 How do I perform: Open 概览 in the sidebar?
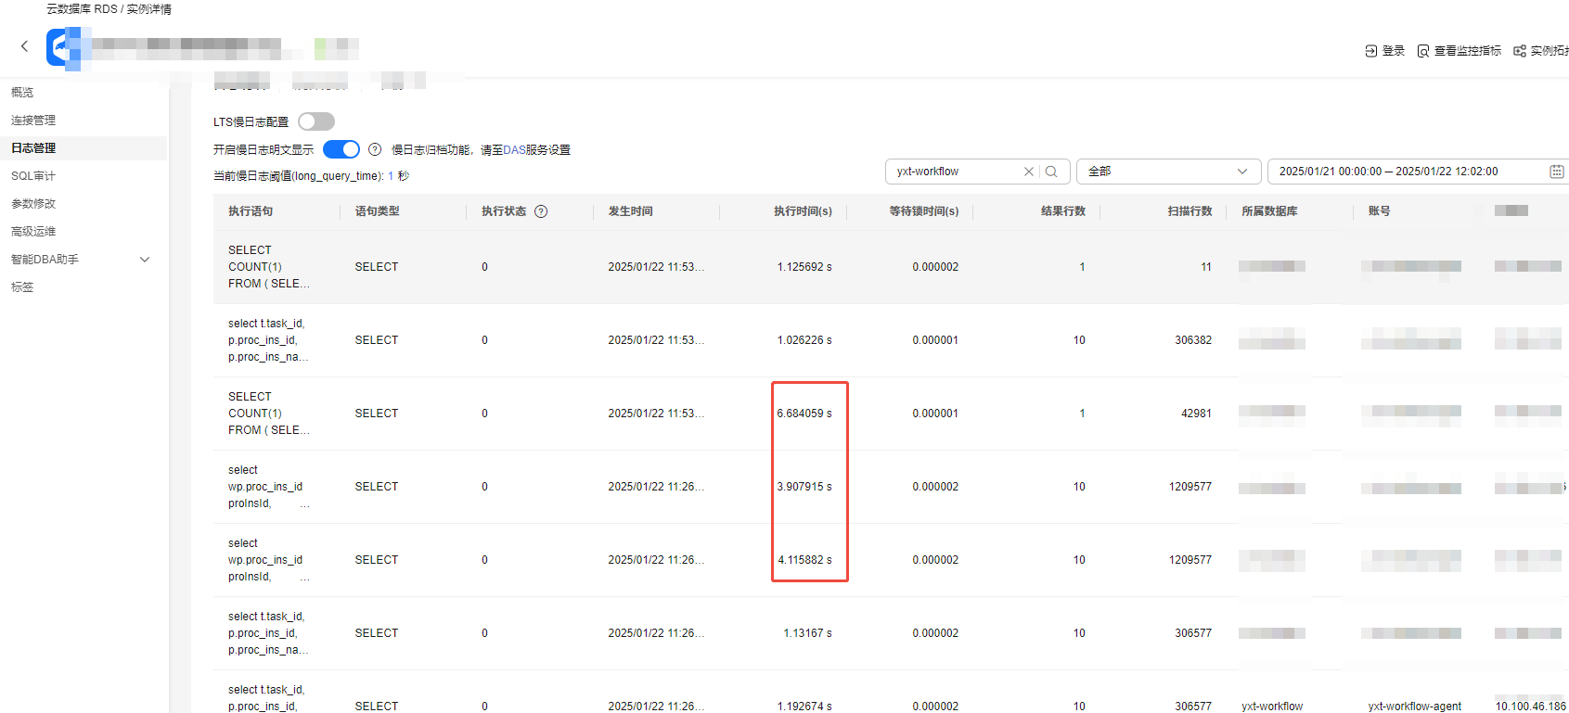pos(22,93)
